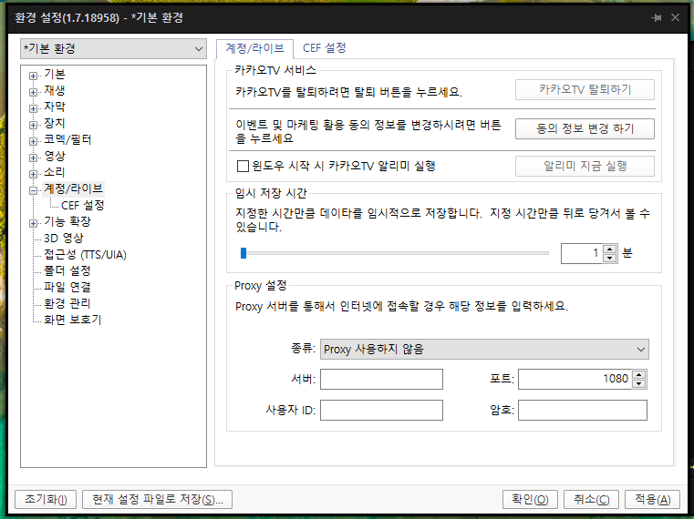
Task: Decrease 임시 저장 시간 minutes with down arrow
Action: 610,259
